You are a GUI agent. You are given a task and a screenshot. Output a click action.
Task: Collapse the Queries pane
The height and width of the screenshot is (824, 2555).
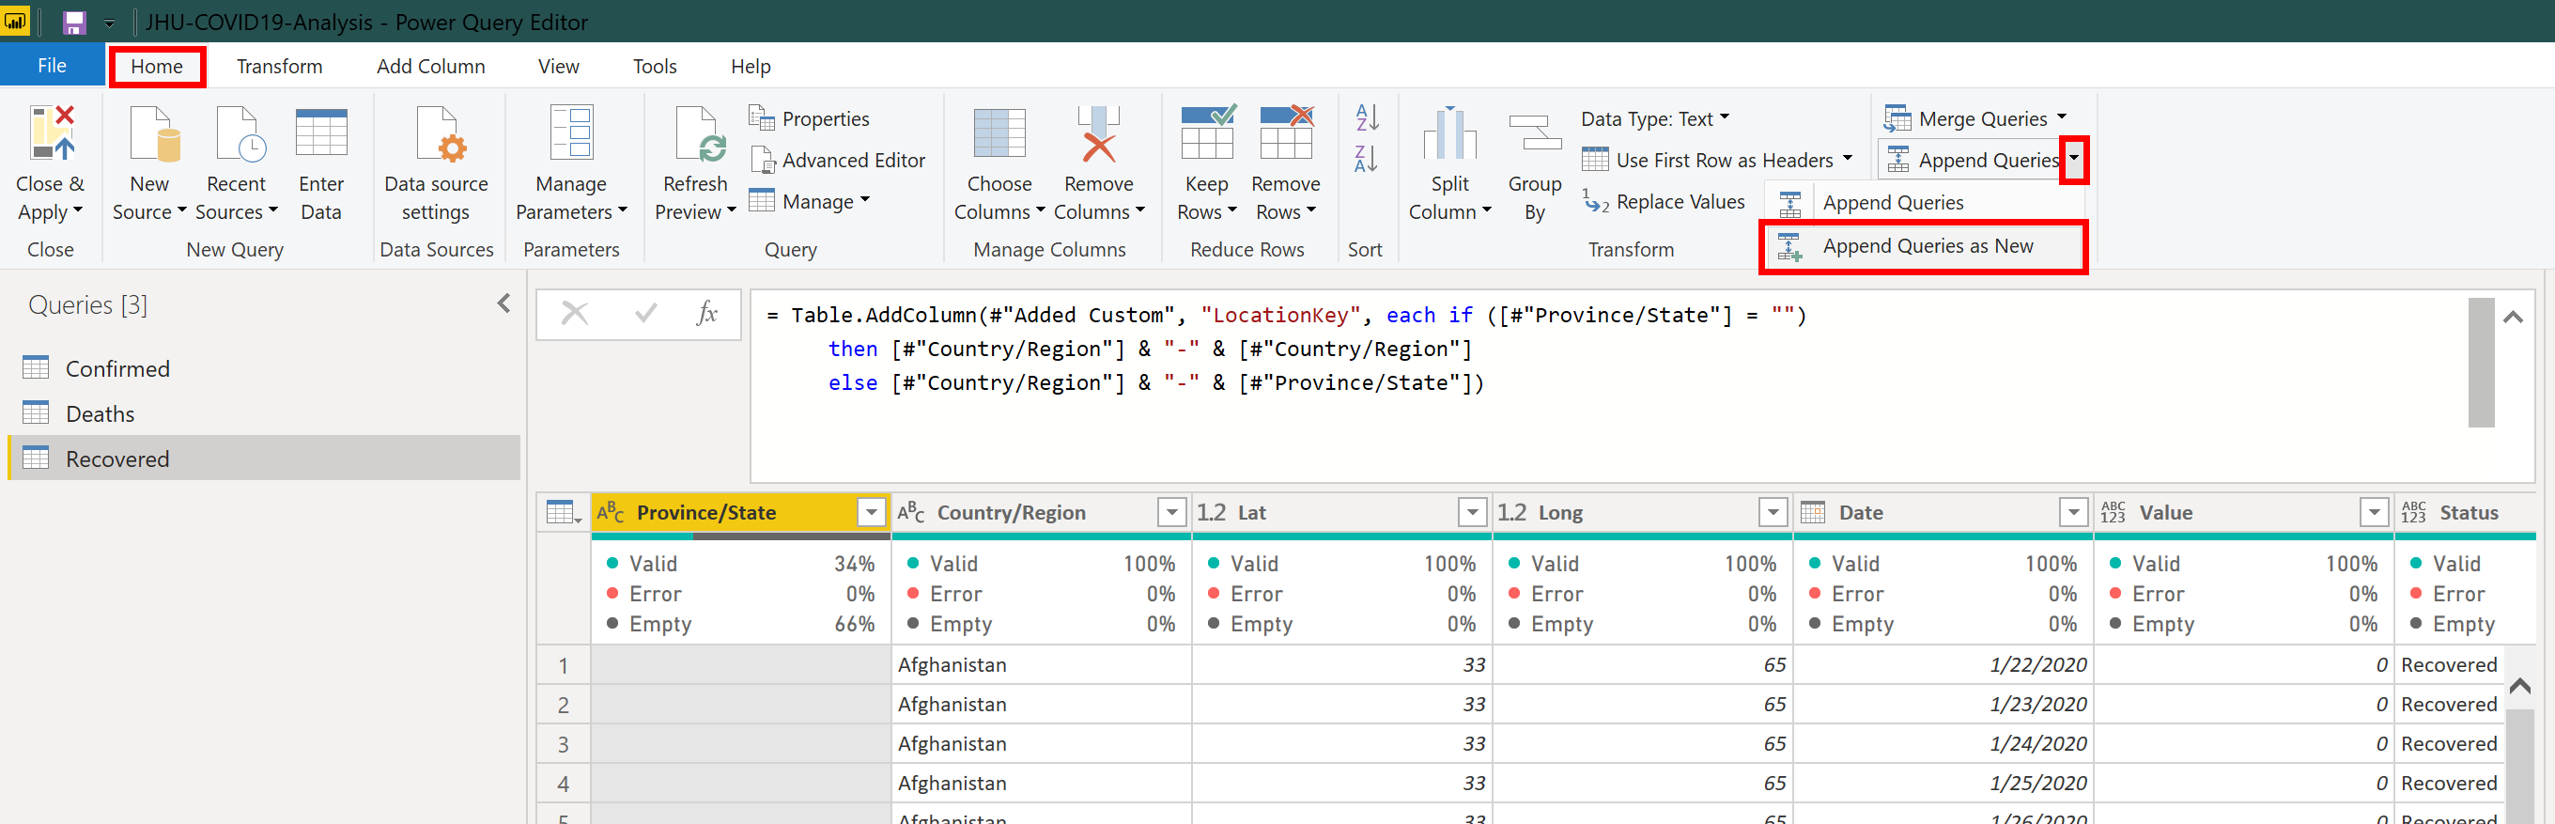pos(503,303)
